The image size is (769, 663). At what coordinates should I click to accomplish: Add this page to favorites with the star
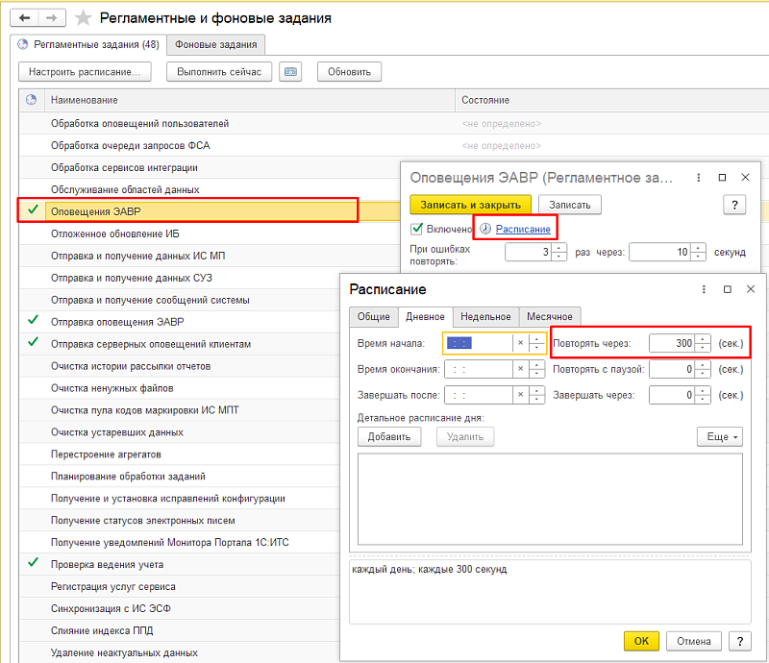coord(85,18)
